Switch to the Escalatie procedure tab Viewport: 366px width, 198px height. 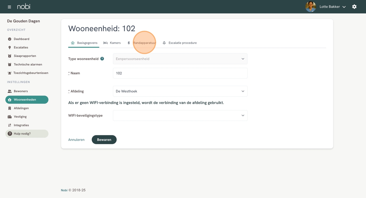(180, 43)
